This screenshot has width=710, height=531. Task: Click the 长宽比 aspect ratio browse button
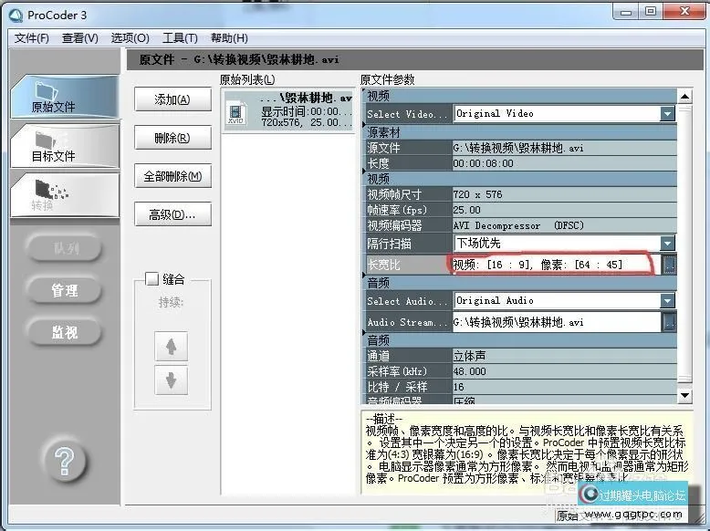tap(669, 265)
